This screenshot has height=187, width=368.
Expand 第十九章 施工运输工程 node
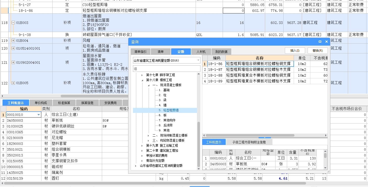click(x=142, y=146)
